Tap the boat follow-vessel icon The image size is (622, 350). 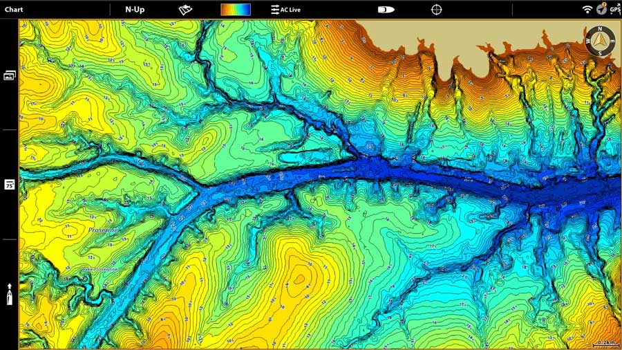coord(386,10)
